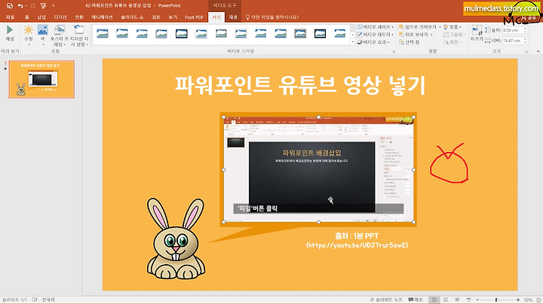The width and height of the screenshot is (543, 304).
Task: Start Slide Show from status bar icon
Action: coord(468,299)
